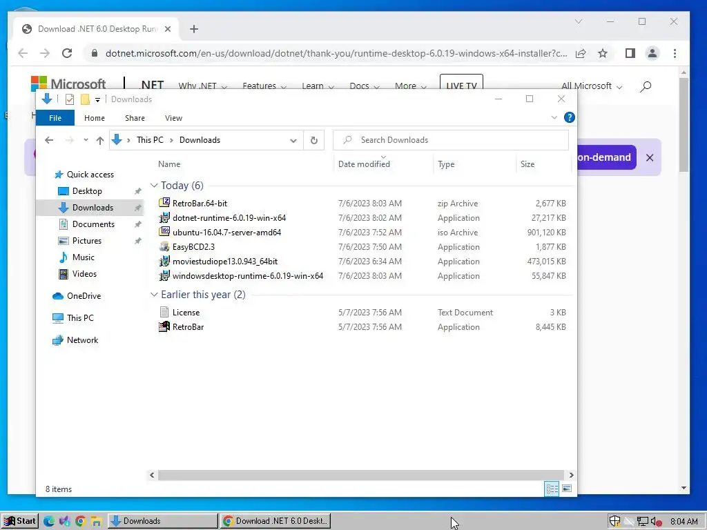Reload the Chrome page
707x530 pixels.
[67, 53]
